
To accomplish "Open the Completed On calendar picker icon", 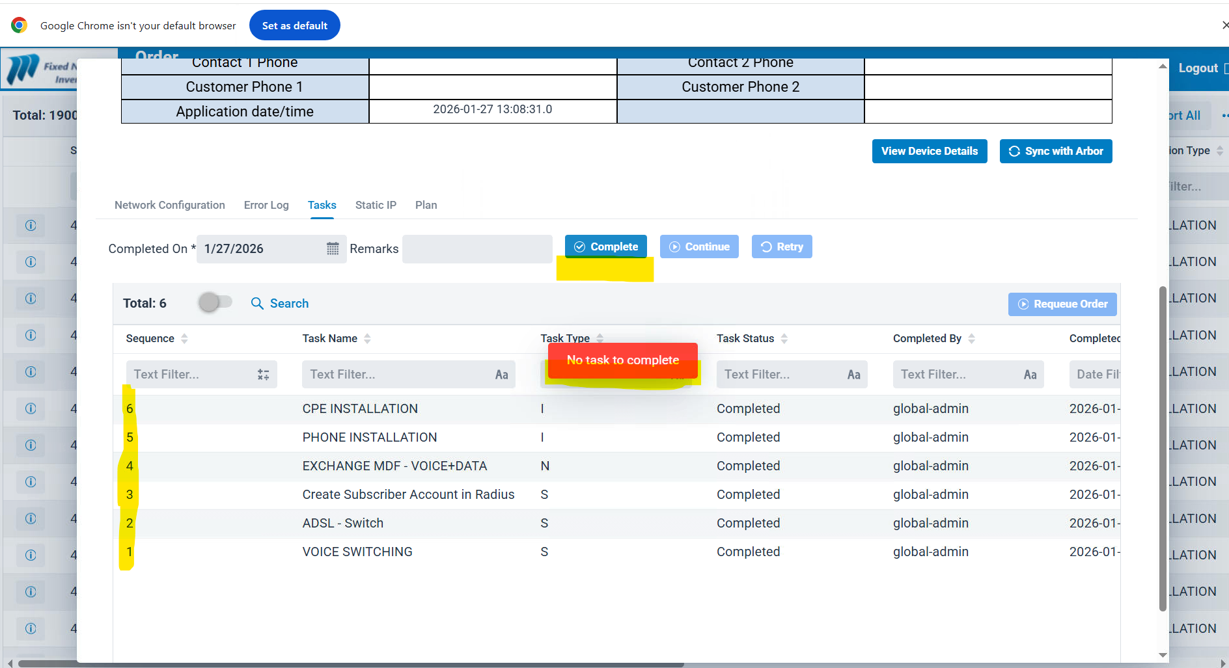I will click(x=333, y=248).
